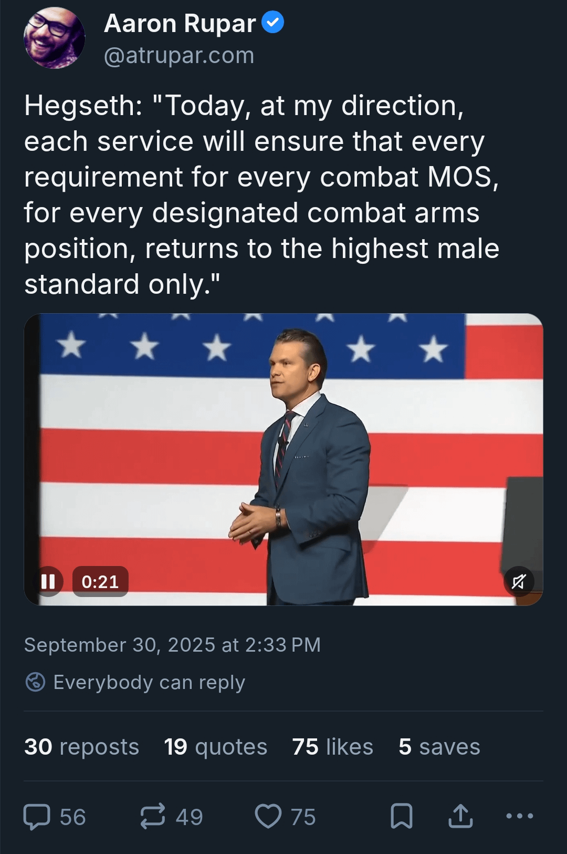This screenshot has height=854, width=567.
Task: Click the Aaron Rupar display name
Action: tap(180, 23)
